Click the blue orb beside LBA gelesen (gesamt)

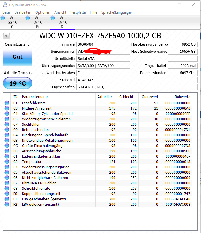click(x=7, y=204)
